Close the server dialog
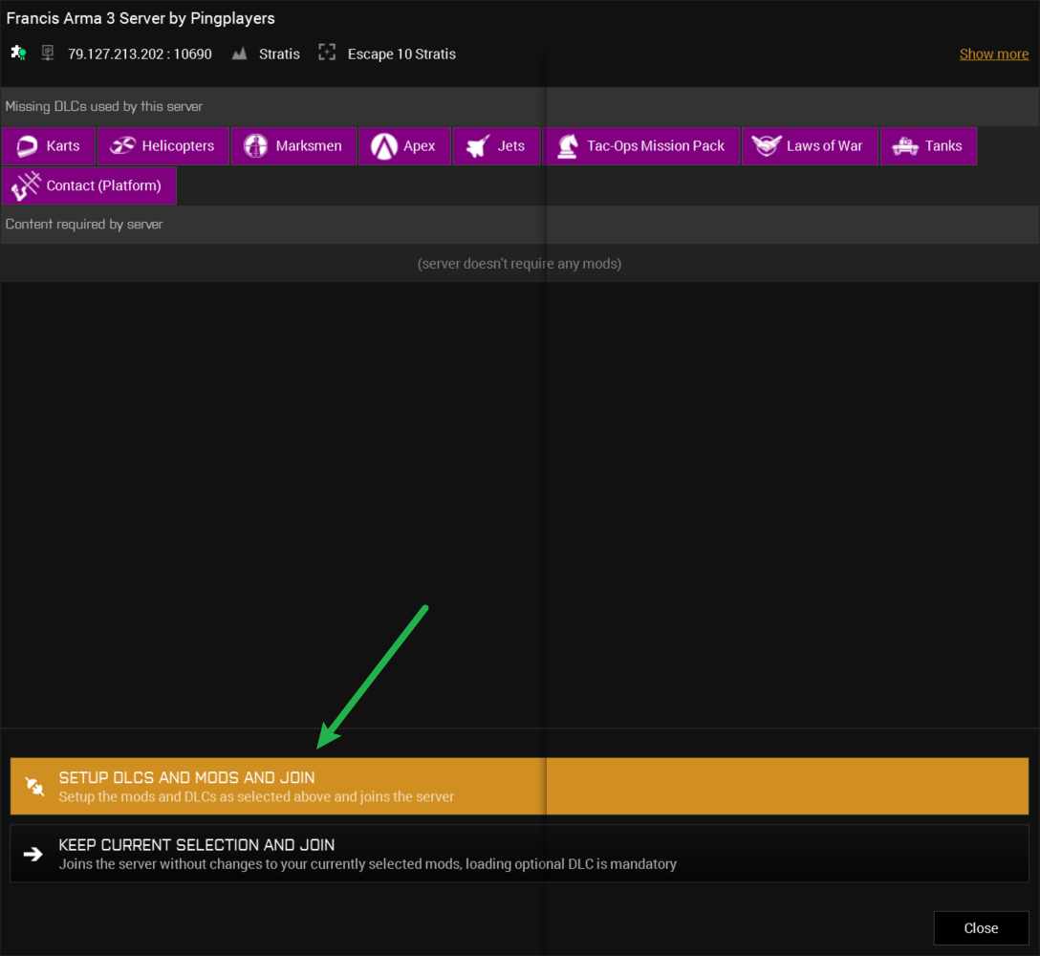Image resolution: width=1040 pixels, height=956 pixels. [981, 928]
